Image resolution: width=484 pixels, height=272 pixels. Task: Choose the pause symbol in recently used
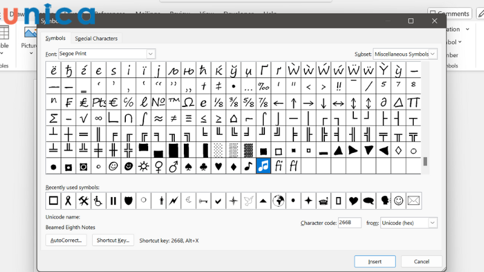coord(113,200)
